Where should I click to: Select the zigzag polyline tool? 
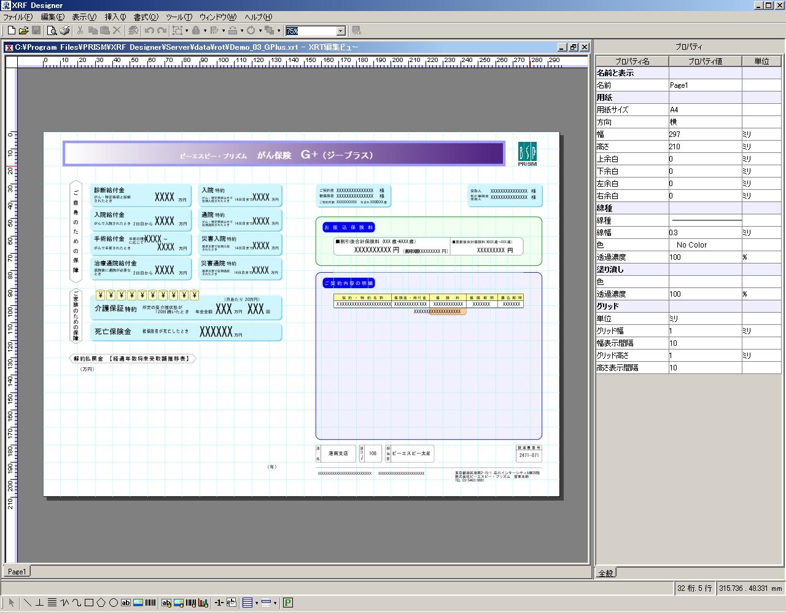[64, 603]
